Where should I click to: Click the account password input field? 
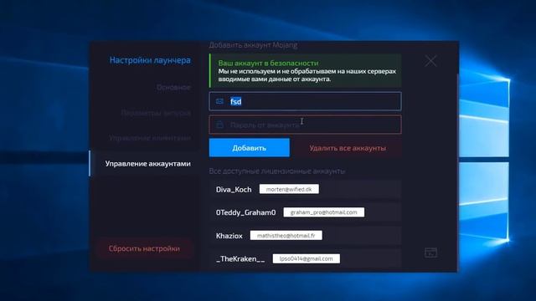point(305,125)
